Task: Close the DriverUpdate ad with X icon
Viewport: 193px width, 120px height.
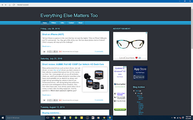Action: pos(126,67)
